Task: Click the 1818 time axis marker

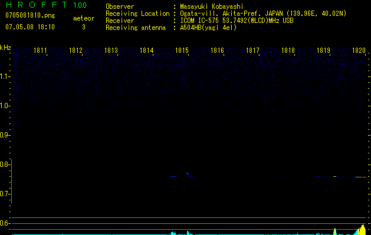Action: click(288, 51)
